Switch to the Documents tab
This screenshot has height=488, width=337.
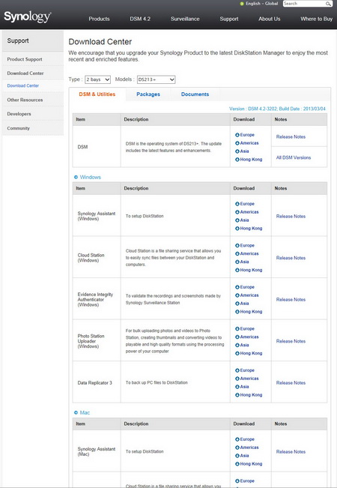click(x=195, y=94)
